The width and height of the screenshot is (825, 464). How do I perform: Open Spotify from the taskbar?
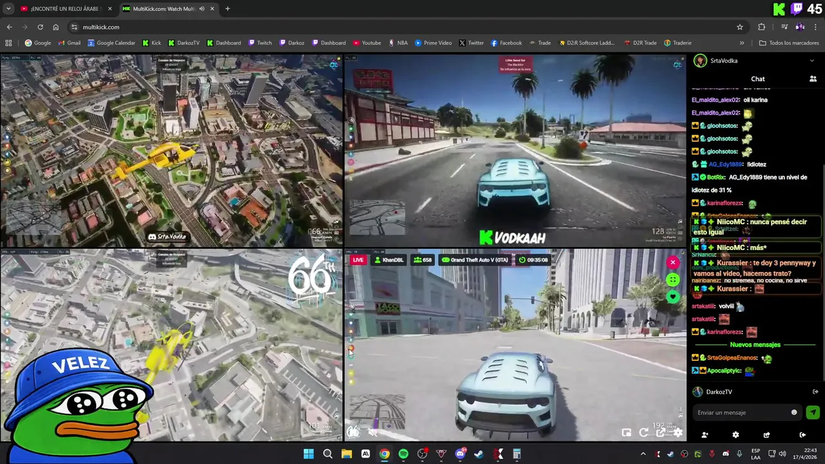point(403,454)
